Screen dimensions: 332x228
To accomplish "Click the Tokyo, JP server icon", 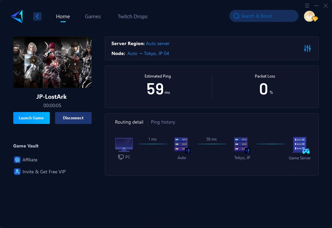I will click(x=242, y=145).
